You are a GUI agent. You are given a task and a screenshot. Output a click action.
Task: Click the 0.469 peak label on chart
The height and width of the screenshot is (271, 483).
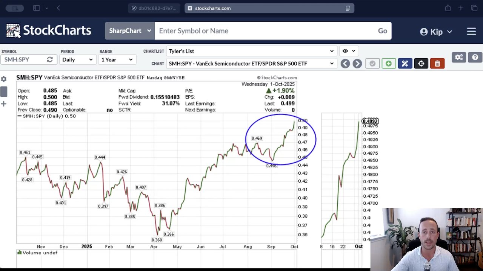coord(257,139)
